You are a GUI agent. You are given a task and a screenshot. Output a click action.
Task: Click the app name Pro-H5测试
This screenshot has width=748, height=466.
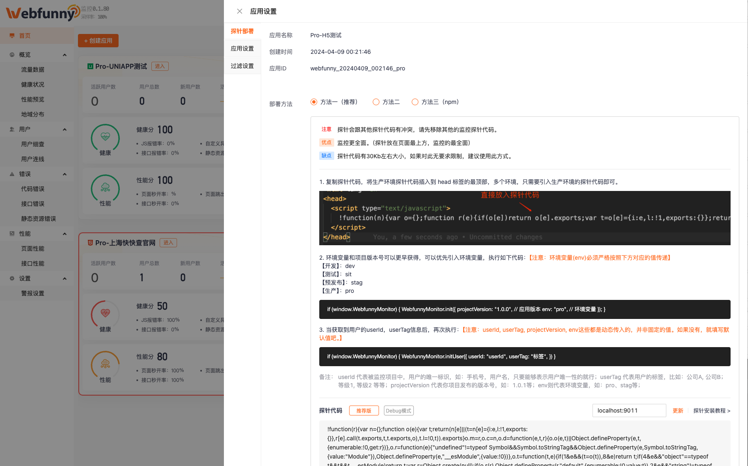pos(326,35)
